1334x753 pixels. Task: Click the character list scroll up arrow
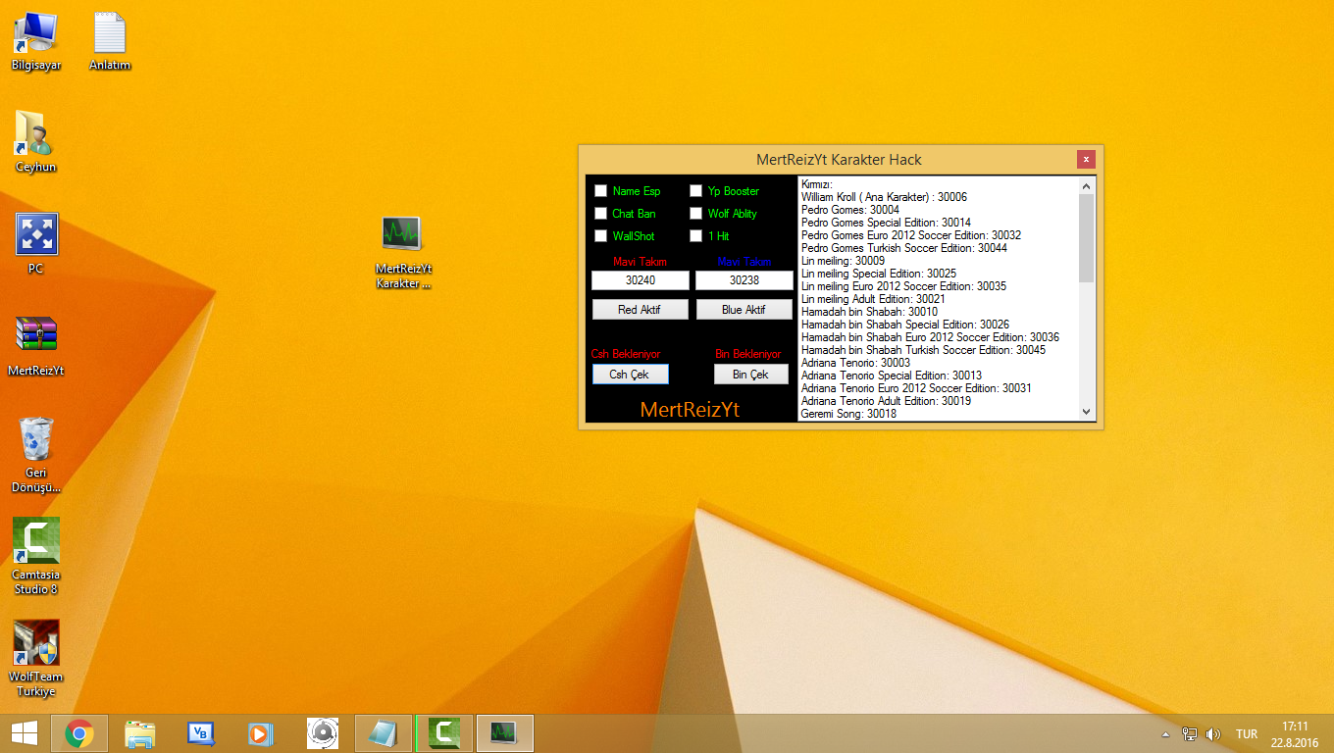1086,185
